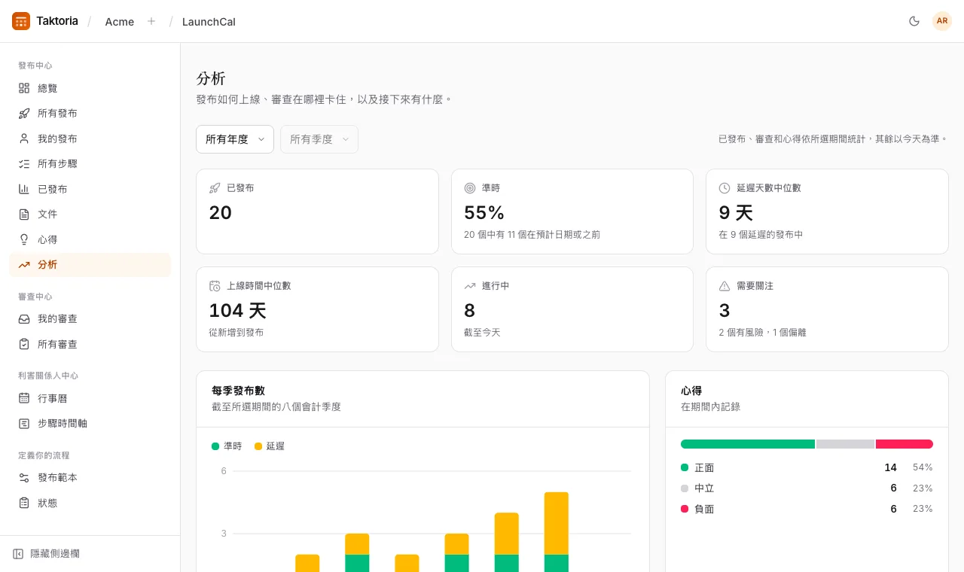
Task: Click the yellow 延遲 legend swatch
Action: 258,446
